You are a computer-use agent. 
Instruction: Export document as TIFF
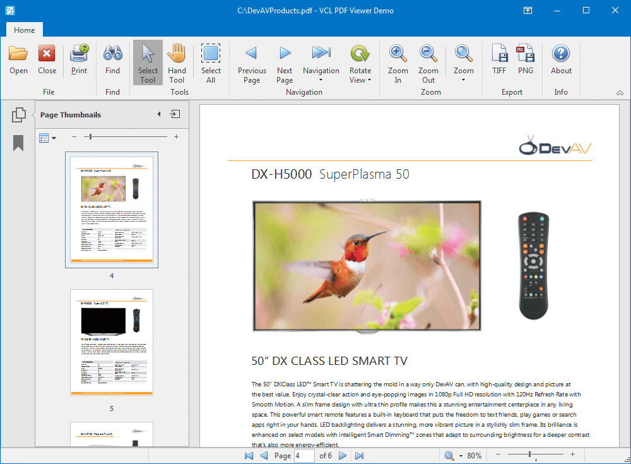499,61
